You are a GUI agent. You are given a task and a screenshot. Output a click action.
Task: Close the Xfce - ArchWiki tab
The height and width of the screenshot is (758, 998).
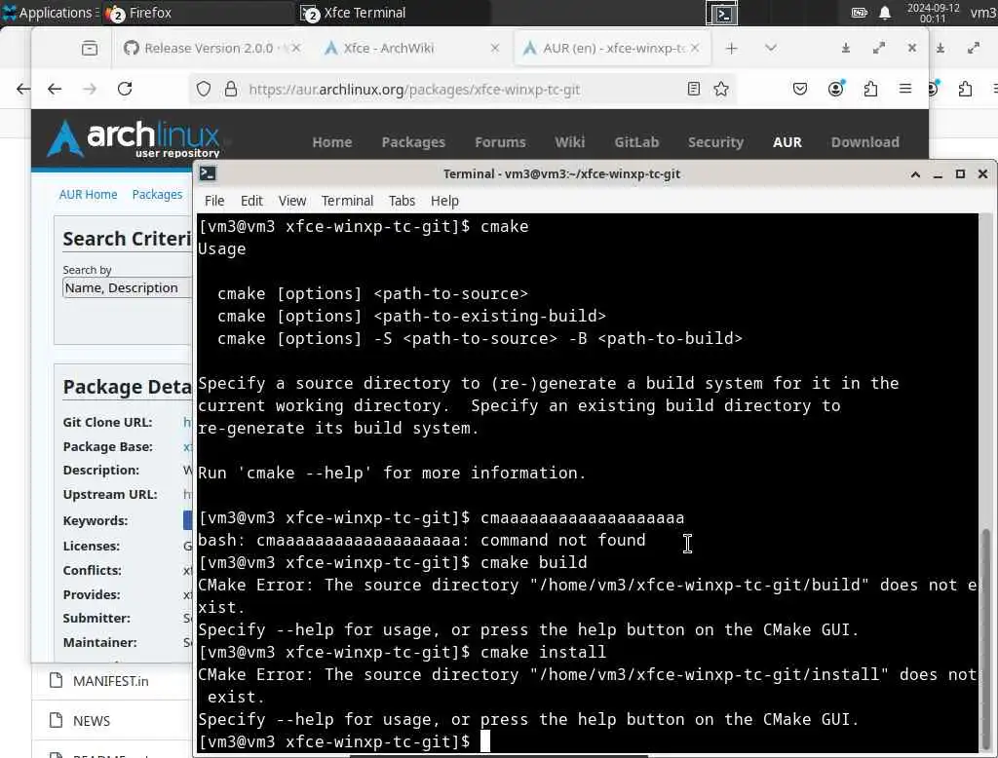coord(494,49)
